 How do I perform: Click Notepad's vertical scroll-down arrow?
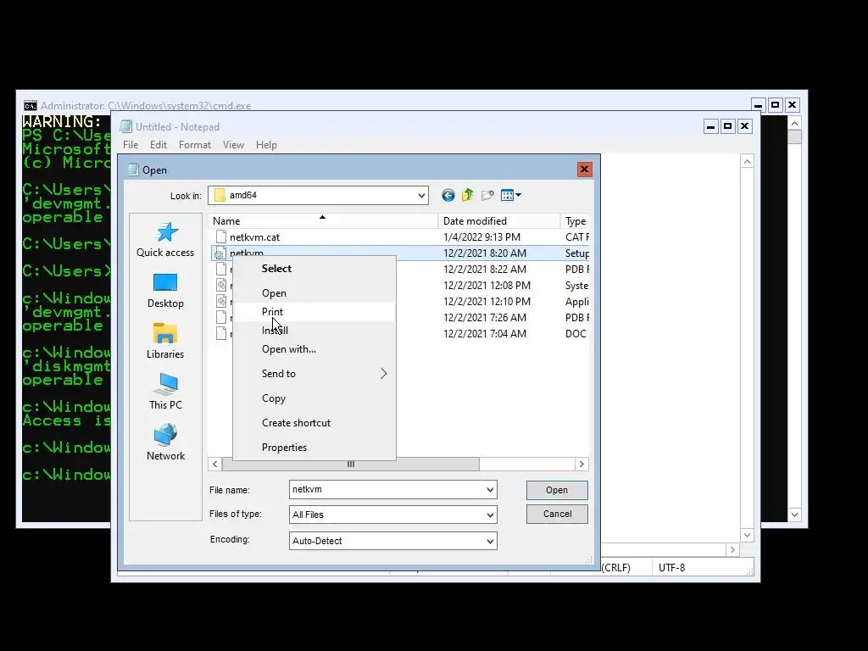(747, 536)
